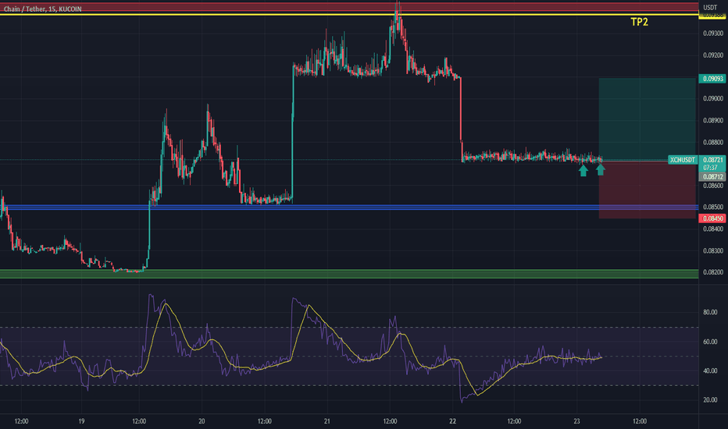The image size is (728, 429).
Task: Open the Chain / Tether symbol title
Action: (43, 9)
